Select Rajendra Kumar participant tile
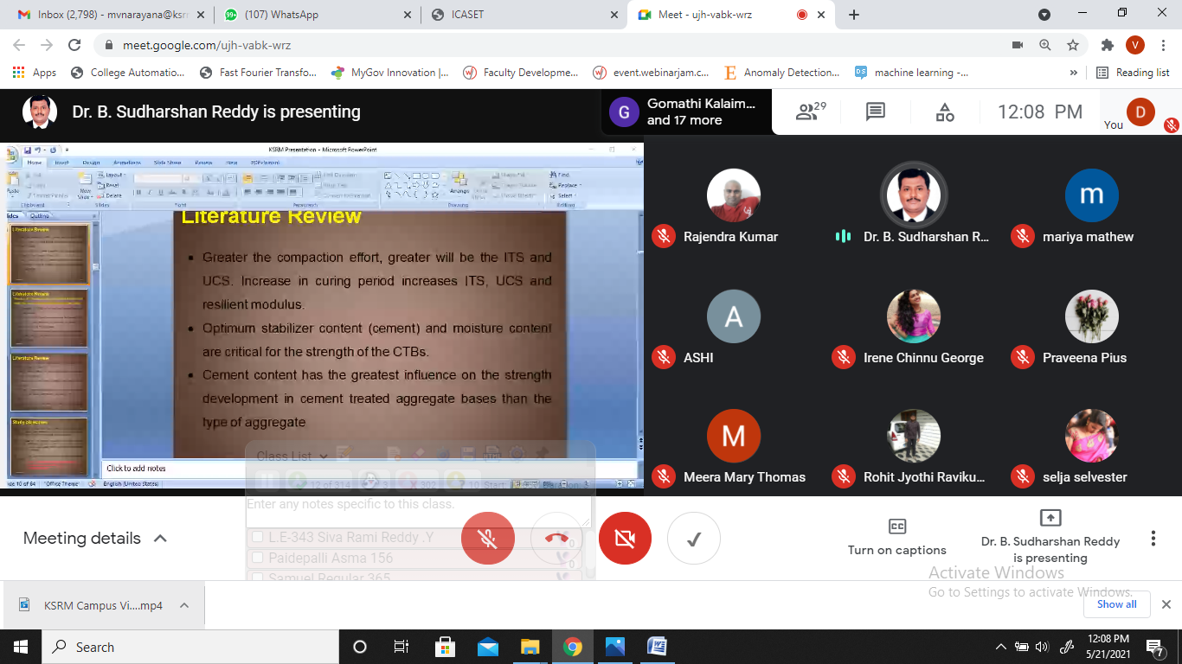 [x=734, y=207]
